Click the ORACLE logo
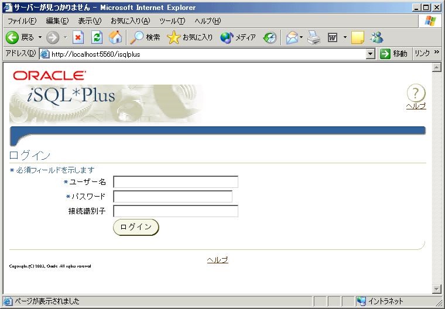The height and width of the screenshot is (309, 445). click(x=50, y=75)
